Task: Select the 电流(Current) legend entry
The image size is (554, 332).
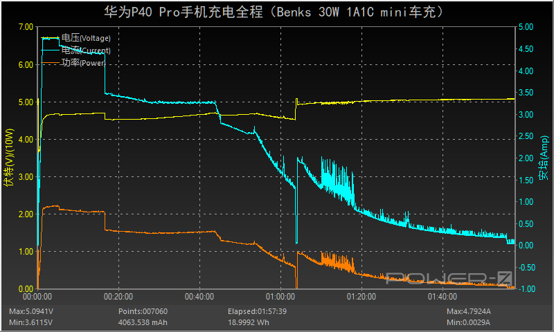Action: (x=86, y=50)
